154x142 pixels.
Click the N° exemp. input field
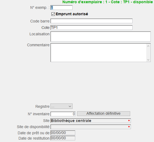tap(62, 8)
